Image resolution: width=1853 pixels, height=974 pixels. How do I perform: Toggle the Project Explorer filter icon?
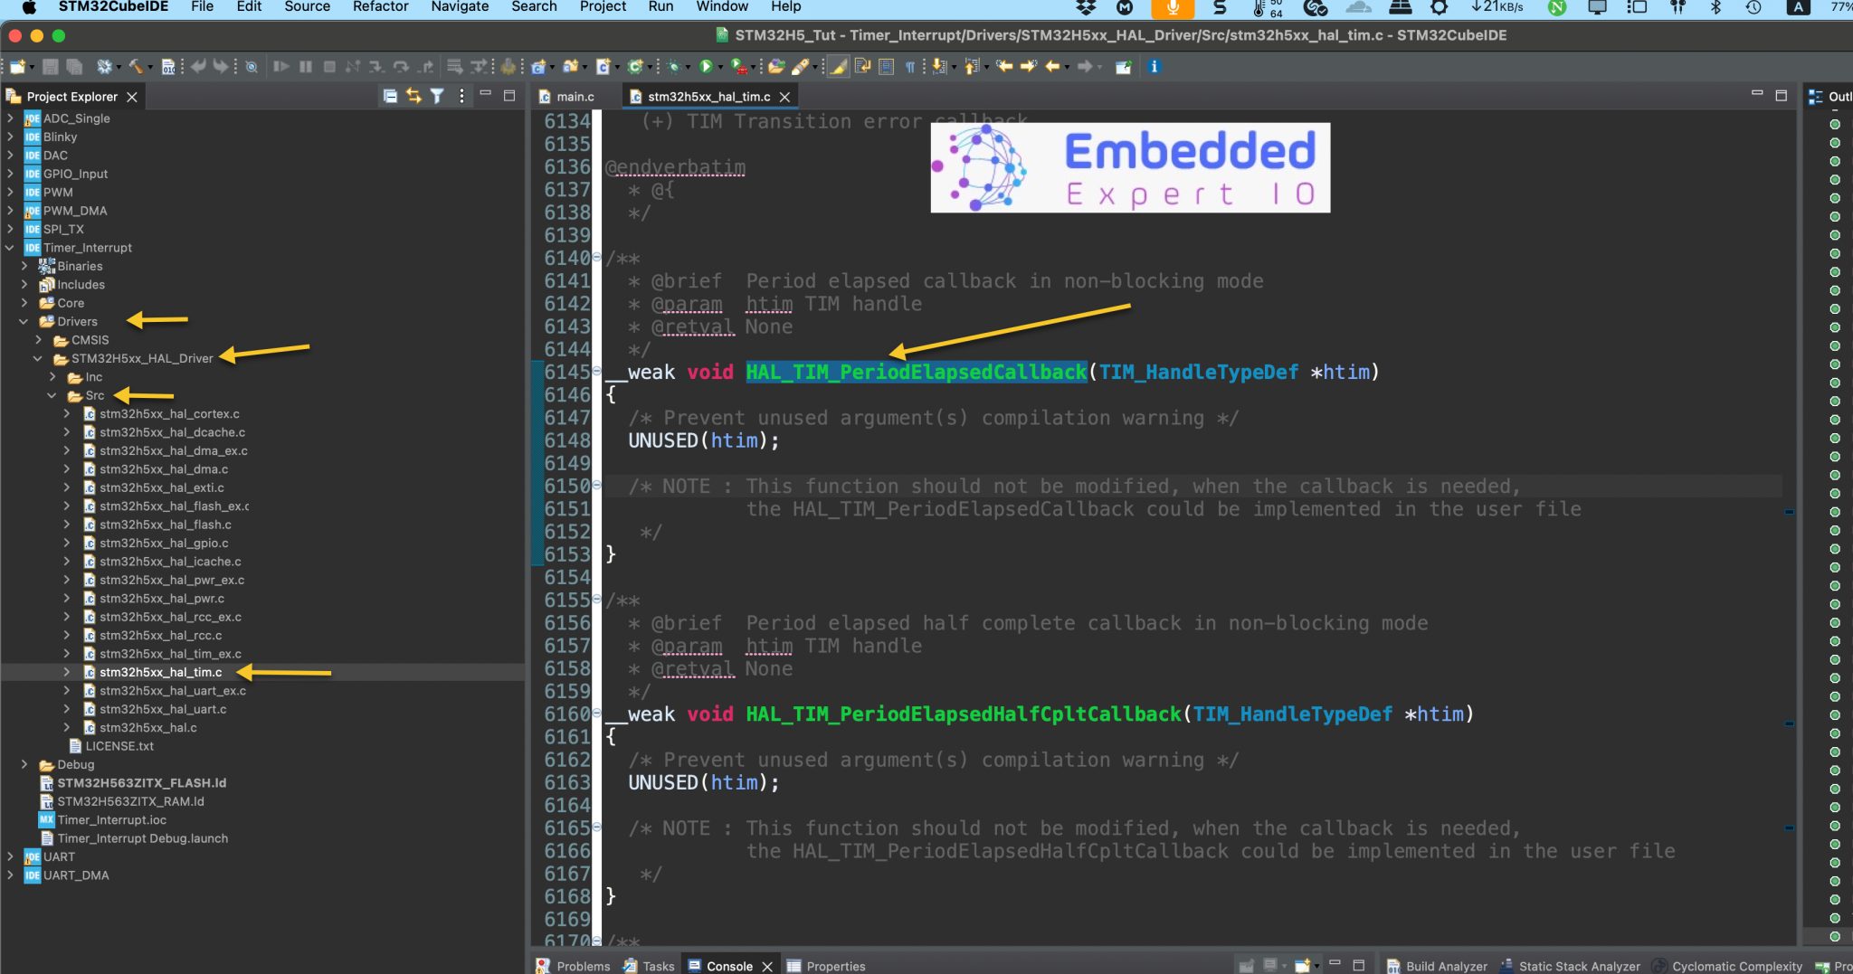point(439,96)
